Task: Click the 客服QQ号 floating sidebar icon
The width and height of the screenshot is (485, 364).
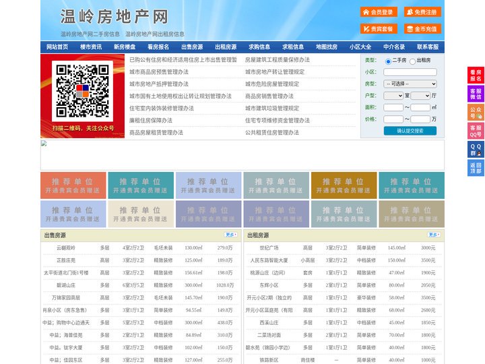Action: 476,131
